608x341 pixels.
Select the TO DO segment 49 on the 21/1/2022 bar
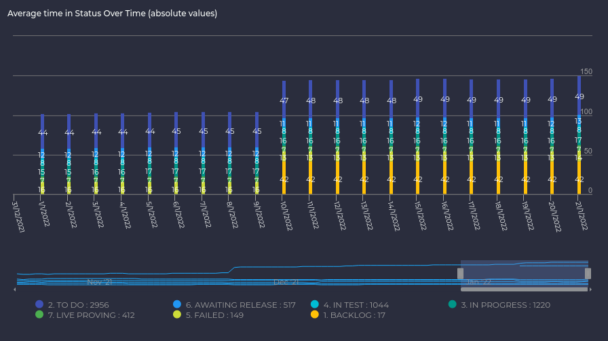pos(579,96)
